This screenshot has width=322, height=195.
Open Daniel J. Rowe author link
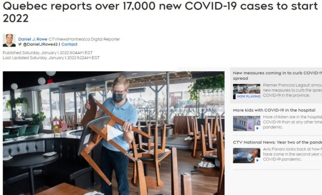[x=33, y=39]
